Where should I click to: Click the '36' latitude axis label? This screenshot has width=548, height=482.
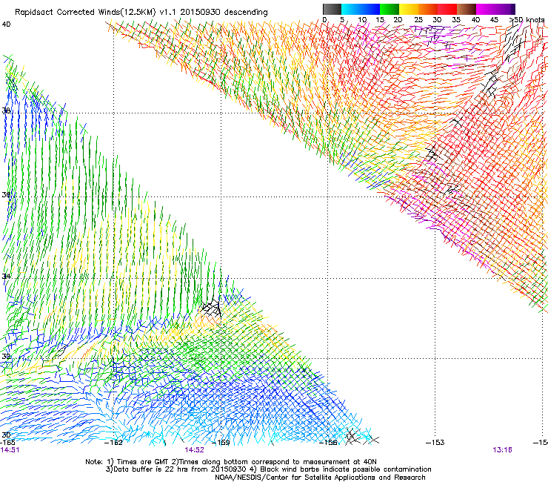pyautogui.click(x=6, y=194)
